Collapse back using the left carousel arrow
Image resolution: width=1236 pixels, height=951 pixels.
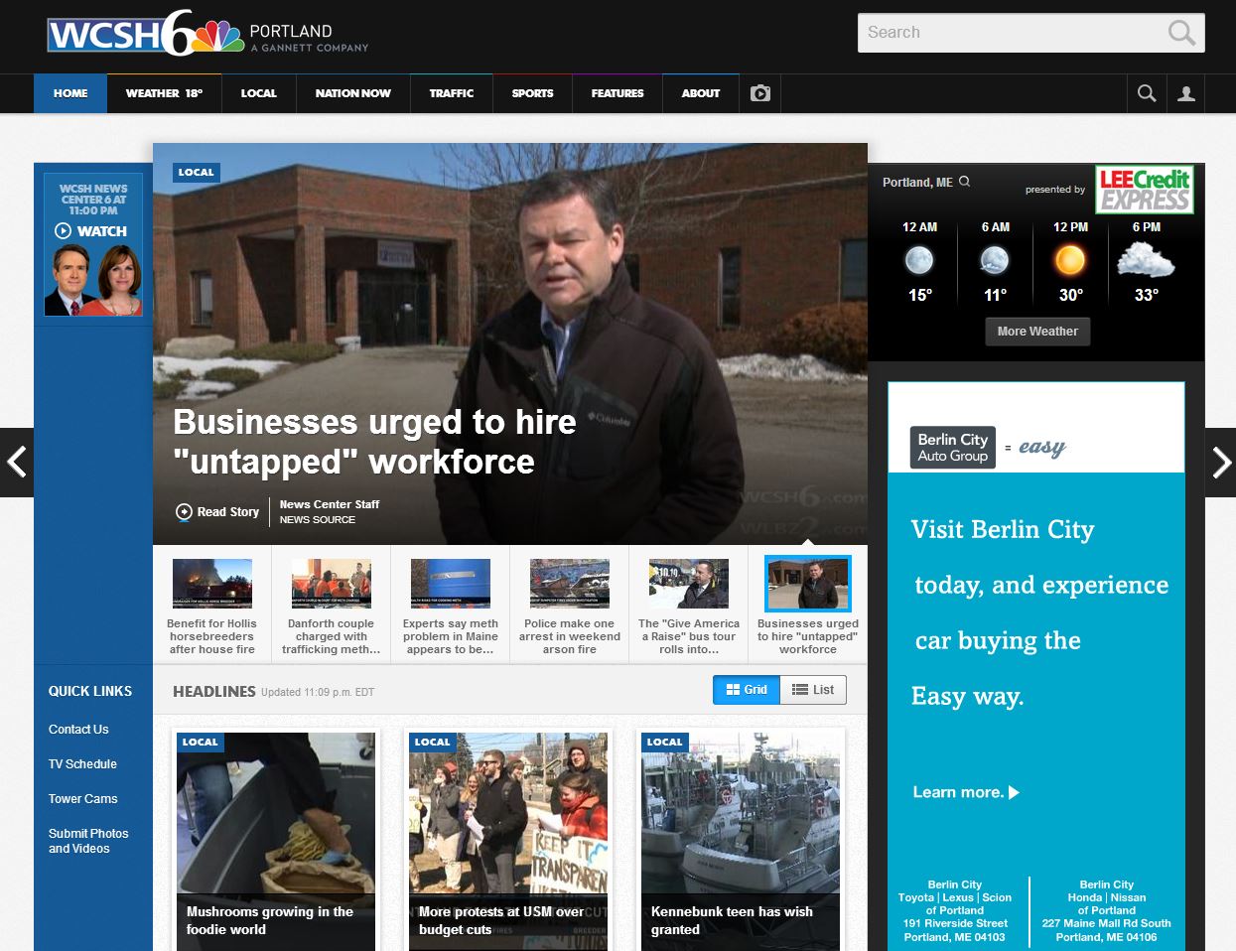[15, 462]
